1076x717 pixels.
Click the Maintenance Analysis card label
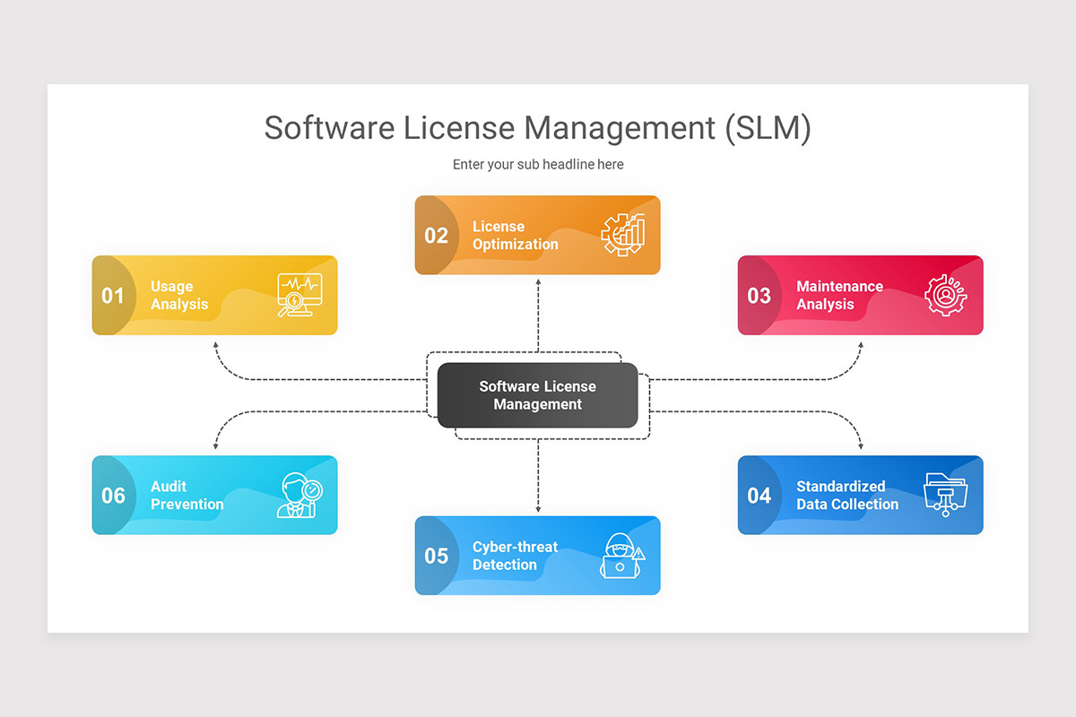tap(839, 295)
